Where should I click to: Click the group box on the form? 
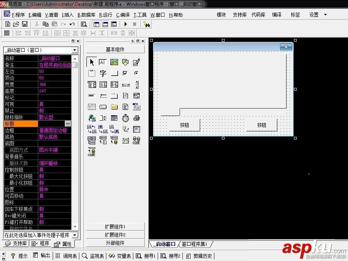point(223,85)
